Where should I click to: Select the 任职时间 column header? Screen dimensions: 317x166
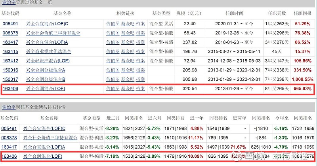(234, 13)
